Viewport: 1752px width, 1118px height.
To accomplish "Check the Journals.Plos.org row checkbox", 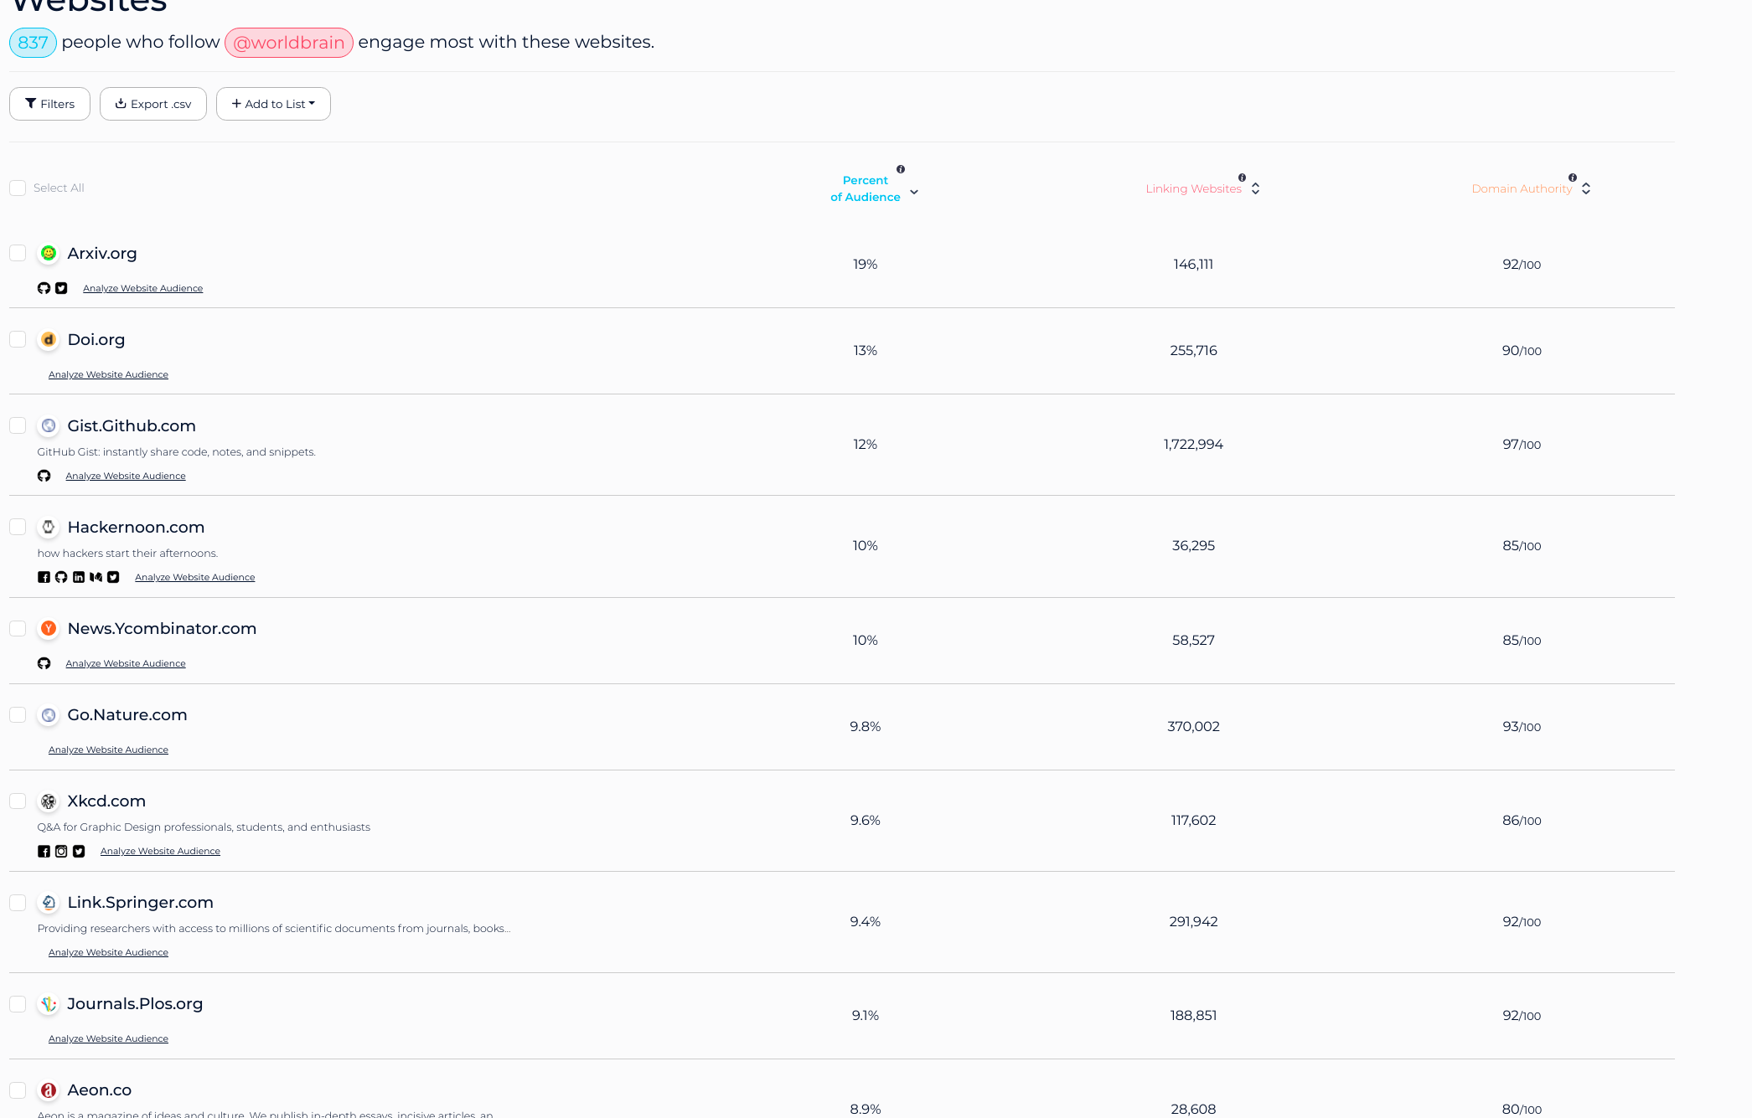I will coord(18,1003).
